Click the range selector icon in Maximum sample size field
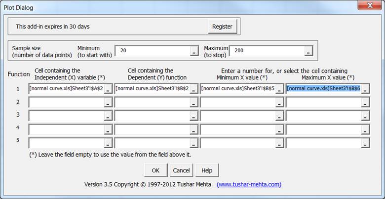The image size is (385, 199). click(308, 51)
